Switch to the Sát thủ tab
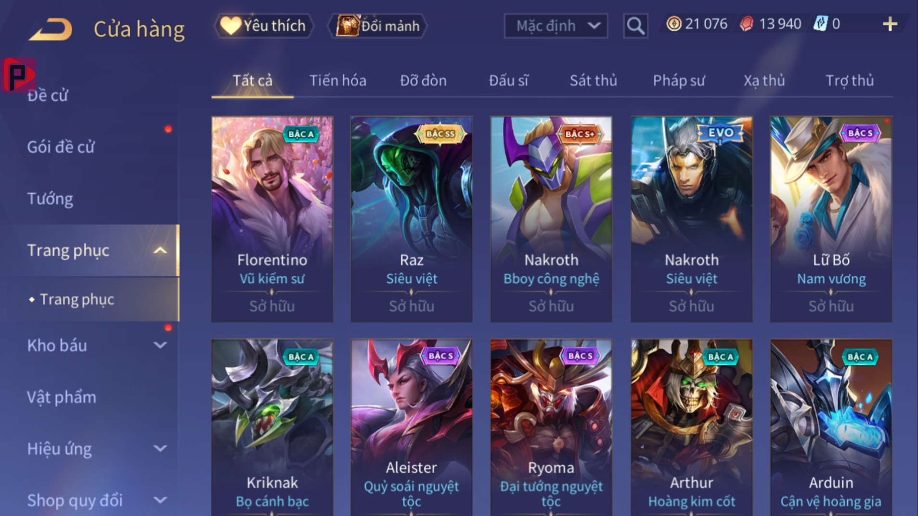 pyautogui.click(x=593, y=80)
